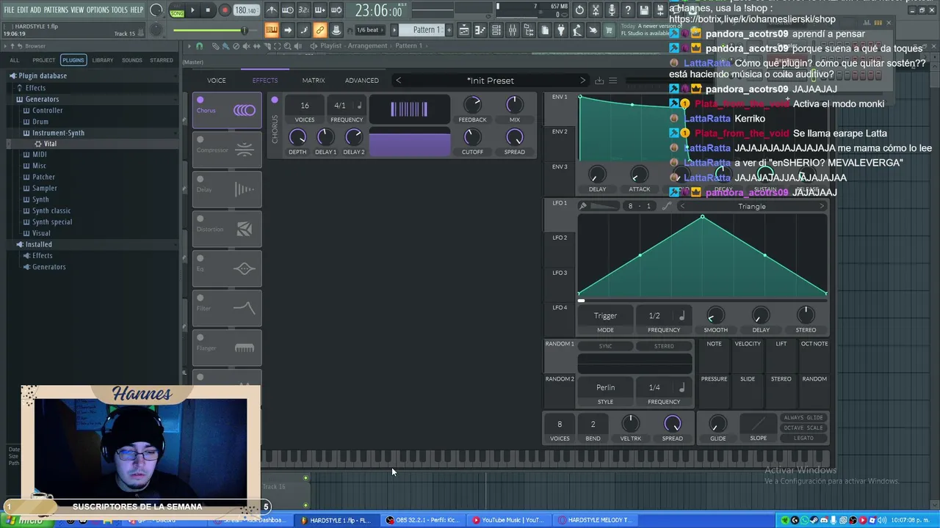Switch to the MATRIX tab
Screen dimensions: 940x528
click(314, 81)
